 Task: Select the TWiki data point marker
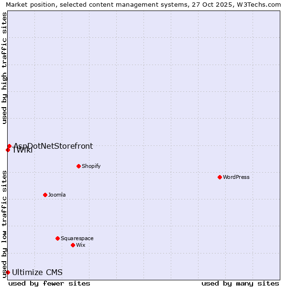coord(8,150)
